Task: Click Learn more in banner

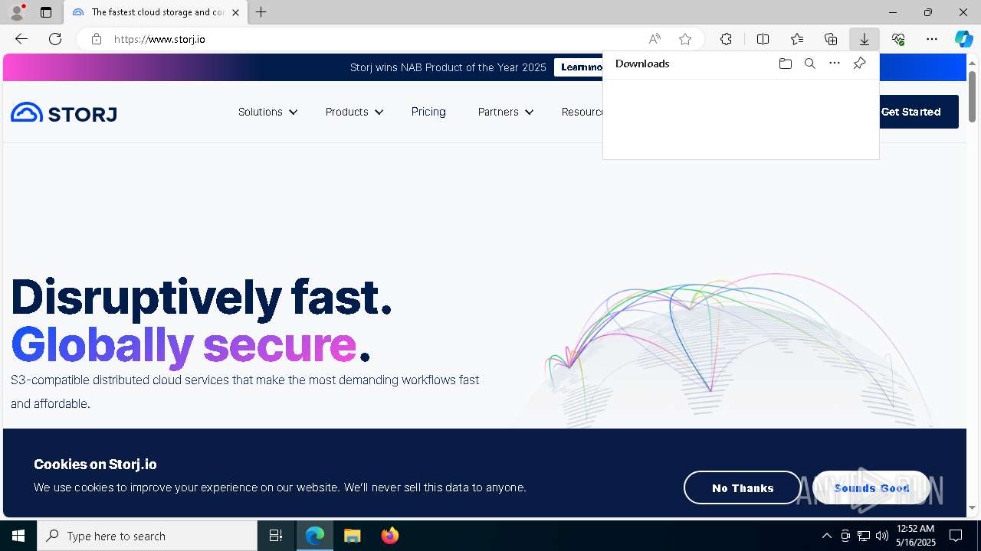Action: coord(579,67)
